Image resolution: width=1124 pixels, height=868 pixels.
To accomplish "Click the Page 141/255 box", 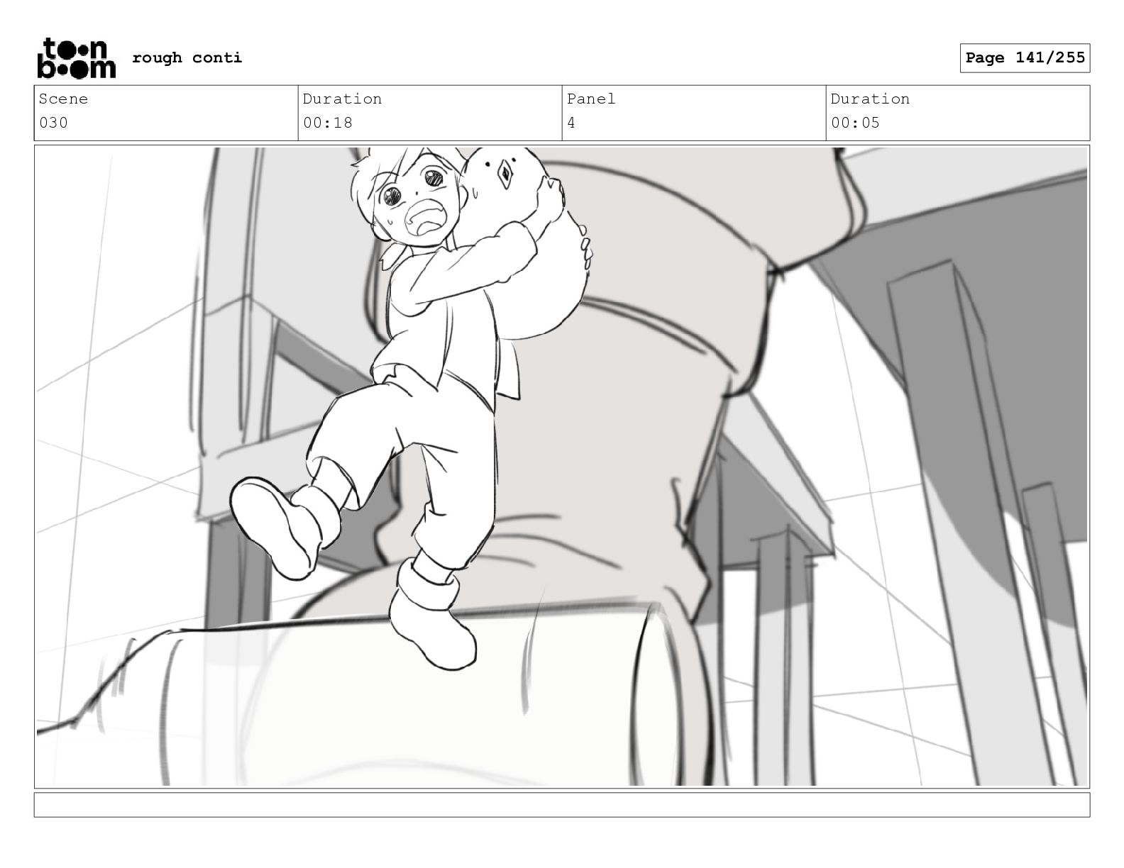I will 1025,58.
